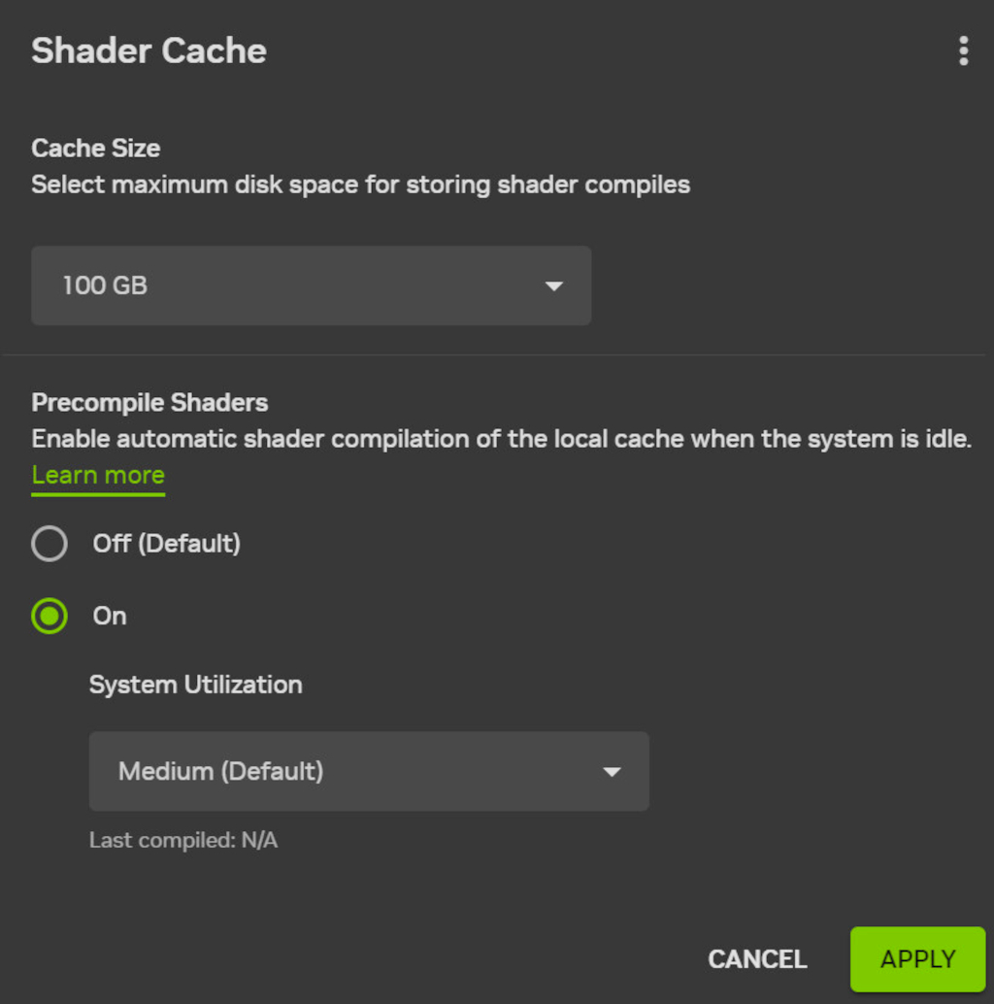Expand the Medium (Default) utilization dropdown

368,771
